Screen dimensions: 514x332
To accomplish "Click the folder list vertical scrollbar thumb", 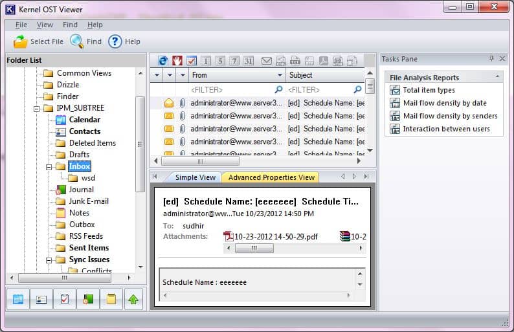I will [x=140, y=144].
